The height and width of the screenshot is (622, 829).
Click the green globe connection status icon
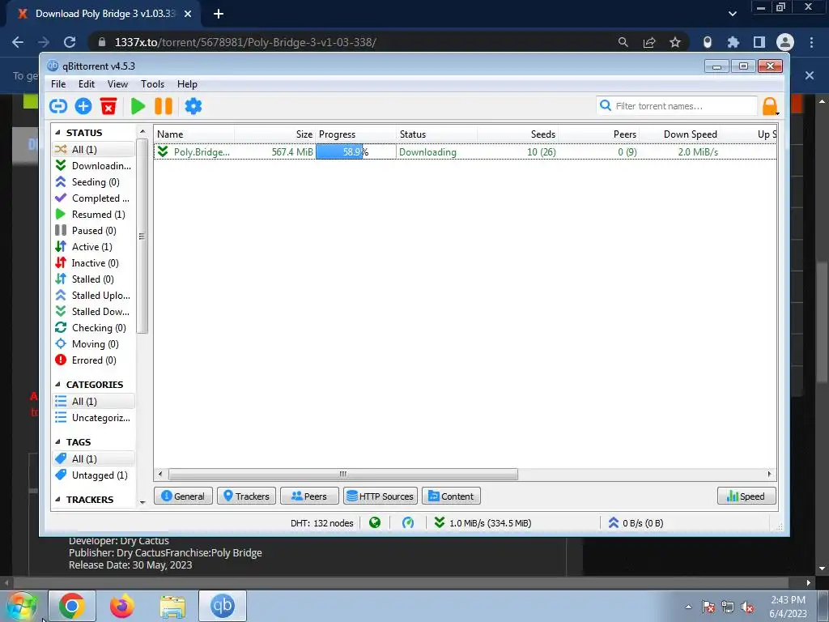(x=375, y=523)
